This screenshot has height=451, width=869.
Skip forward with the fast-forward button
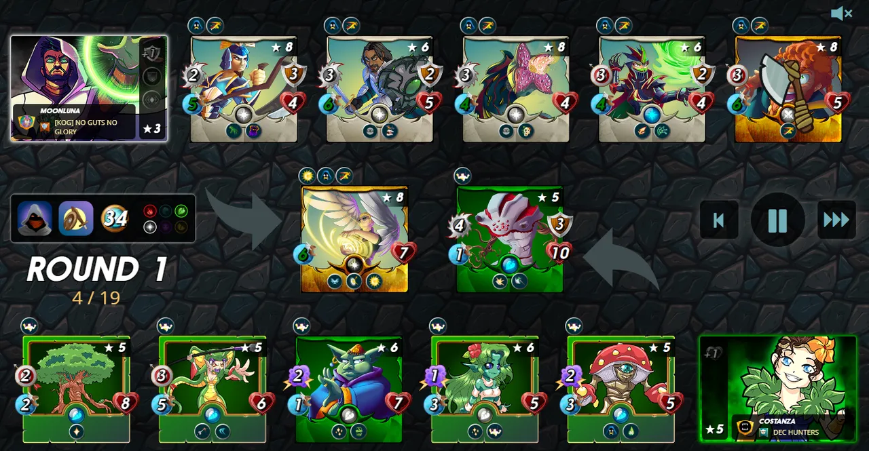836,220
